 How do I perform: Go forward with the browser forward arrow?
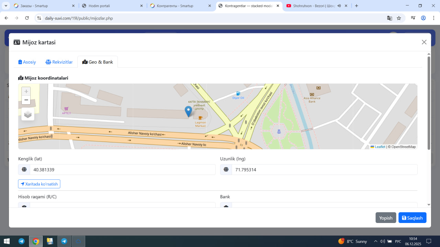click(x=16, y=18)
